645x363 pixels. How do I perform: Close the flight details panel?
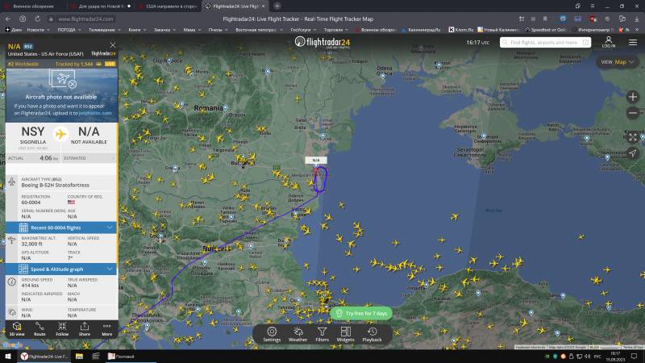click(113, 45)
